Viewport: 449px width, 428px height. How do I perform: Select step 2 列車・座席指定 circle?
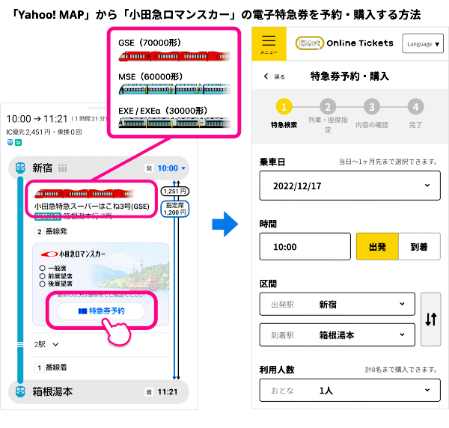(328, 107)
